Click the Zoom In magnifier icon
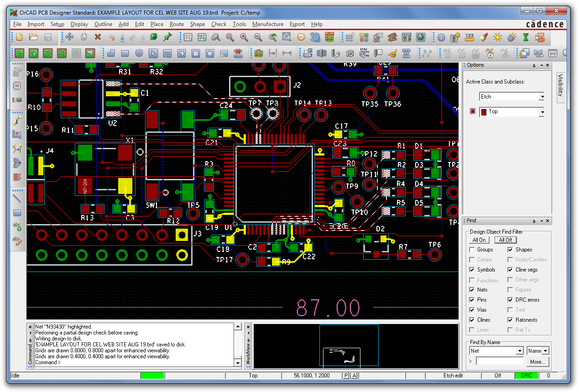Viewport: 579px width, 392px height. click(x=245, y=37)
